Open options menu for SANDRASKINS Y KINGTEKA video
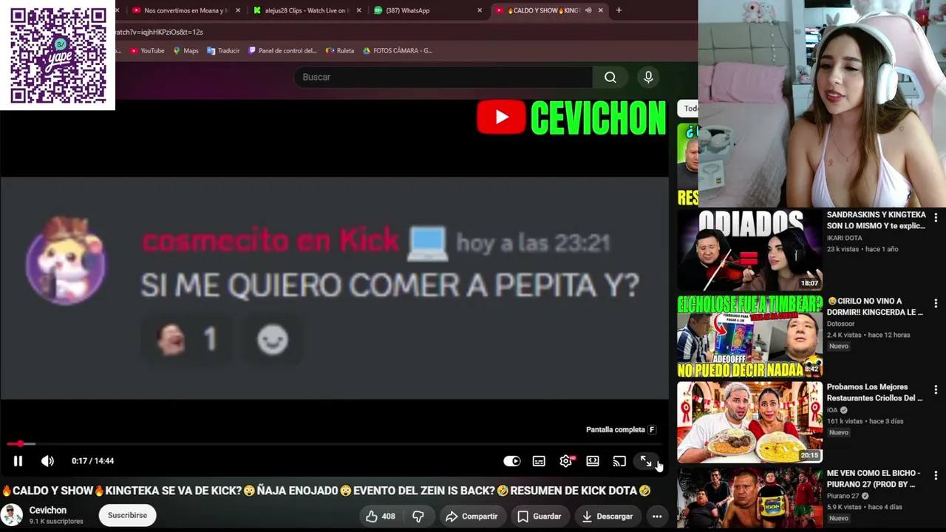The image size is (946, 532). [936, 218]
